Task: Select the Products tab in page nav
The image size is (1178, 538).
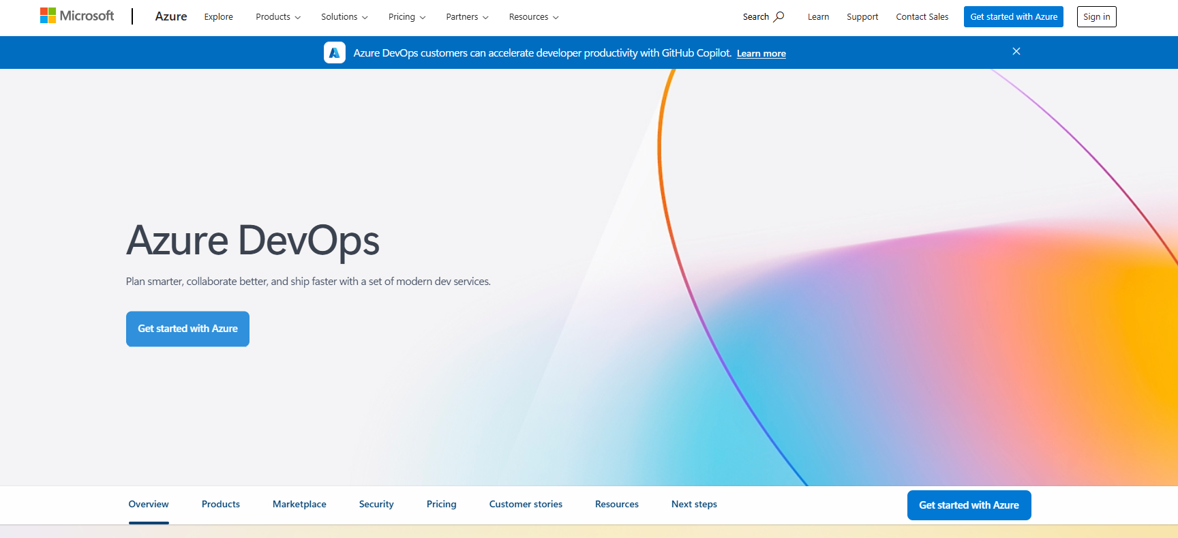Action: coord(221,505)
